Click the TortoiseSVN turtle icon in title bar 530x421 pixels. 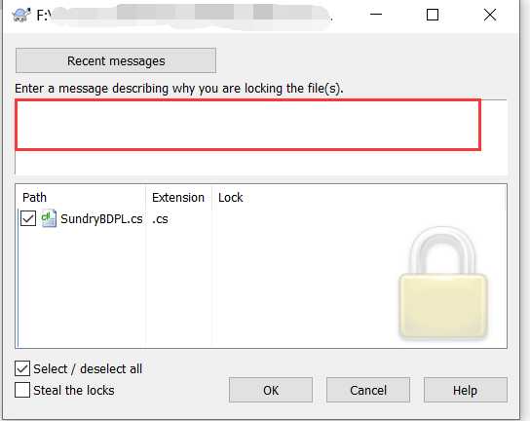coord(21,16)
